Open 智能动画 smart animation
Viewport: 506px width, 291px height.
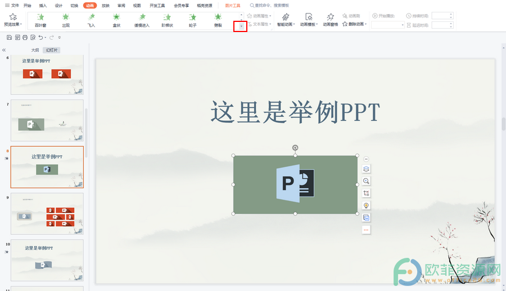click(286, 20)
